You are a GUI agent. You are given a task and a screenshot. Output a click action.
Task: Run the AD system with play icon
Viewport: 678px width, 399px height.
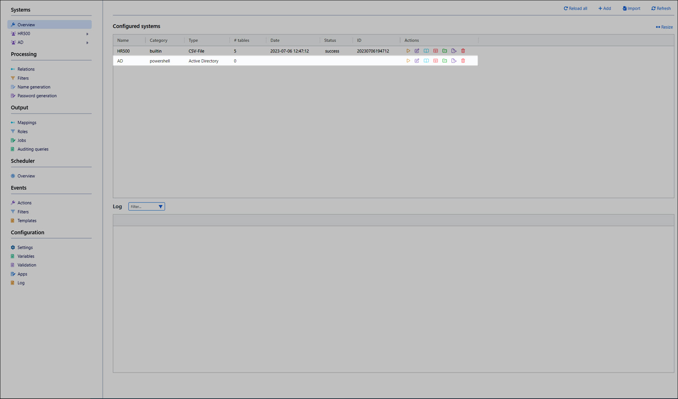click(408, 61)
